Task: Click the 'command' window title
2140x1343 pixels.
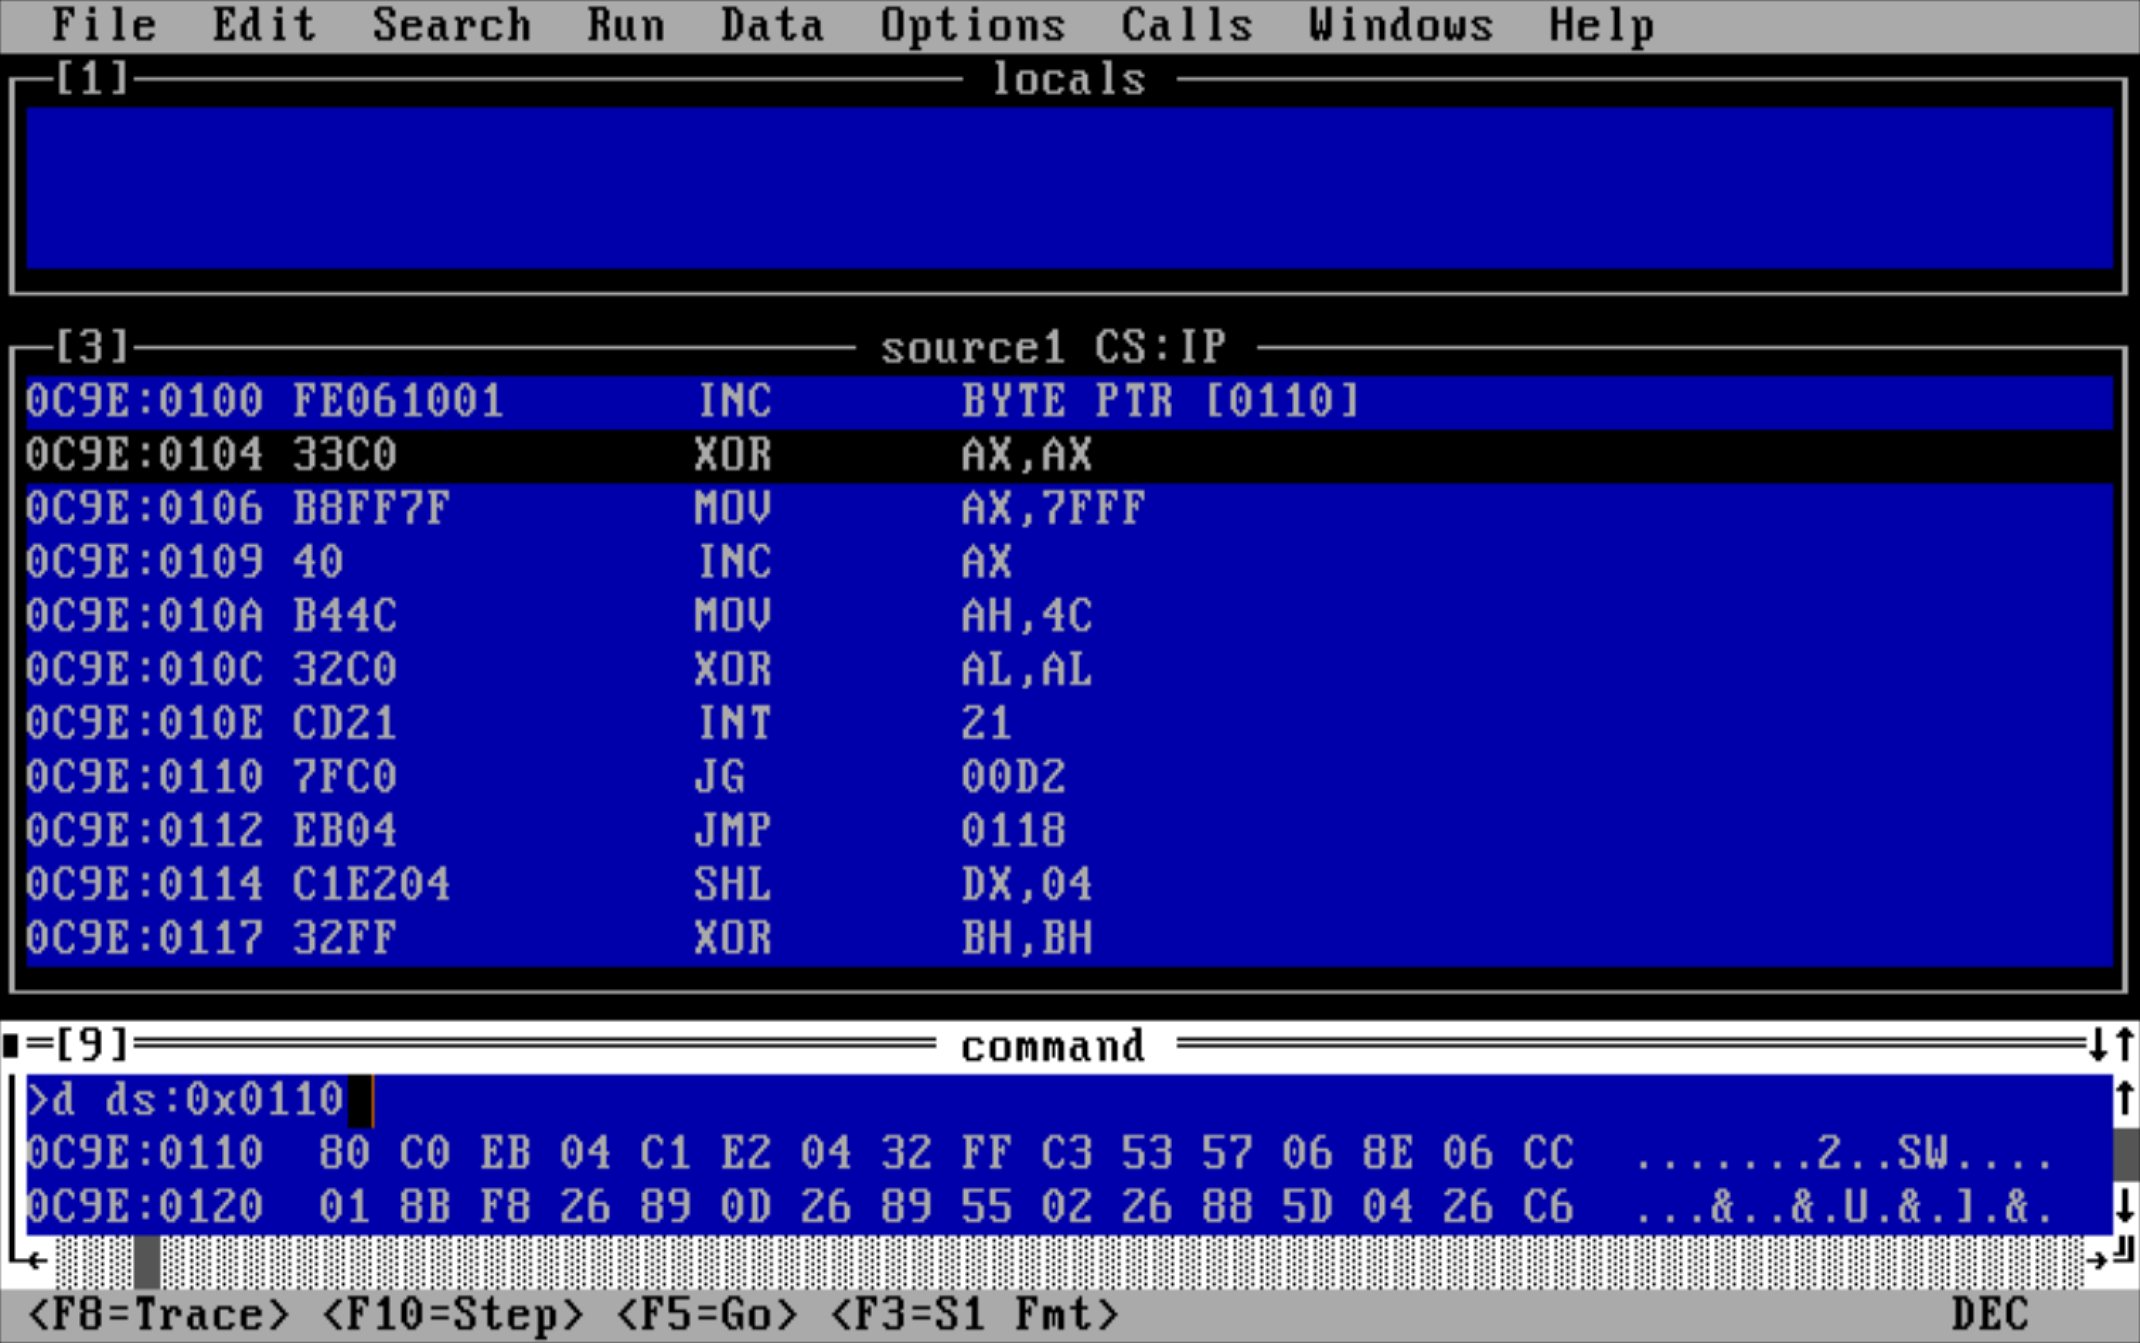Action: pos(1054,1047)
